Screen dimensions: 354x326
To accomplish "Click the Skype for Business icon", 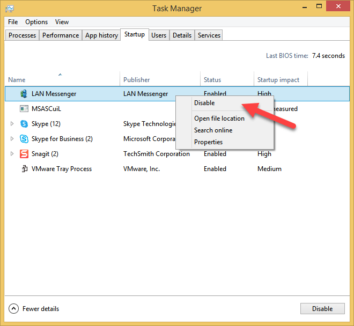I will pyautogui.click(x=24, y=139).
